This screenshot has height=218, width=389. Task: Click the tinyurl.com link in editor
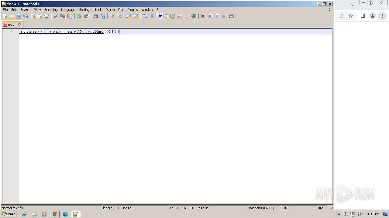[x=62, y=31]
